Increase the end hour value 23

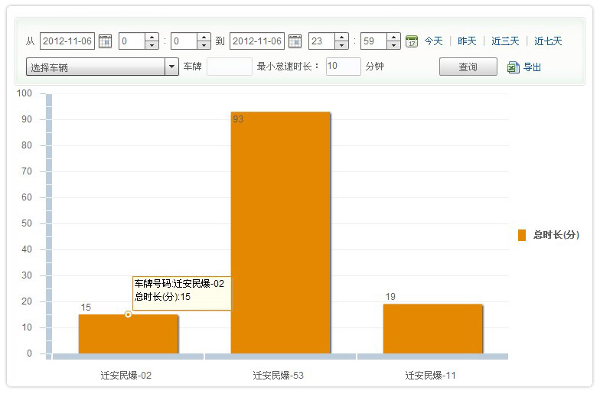[x=341, y=37]
